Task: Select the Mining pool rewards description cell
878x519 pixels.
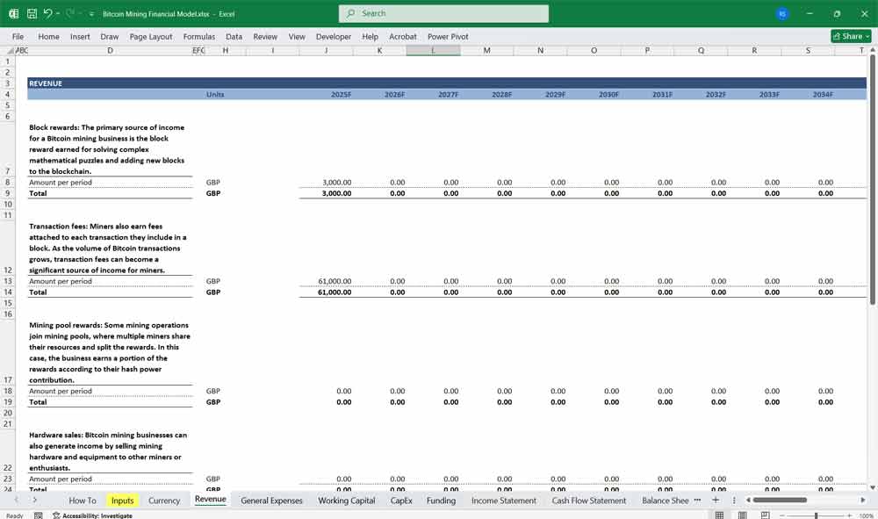Action: (110, 352)
